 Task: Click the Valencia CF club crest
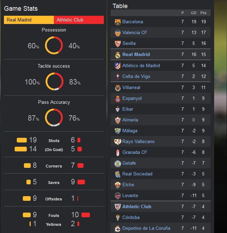(117, 33)
